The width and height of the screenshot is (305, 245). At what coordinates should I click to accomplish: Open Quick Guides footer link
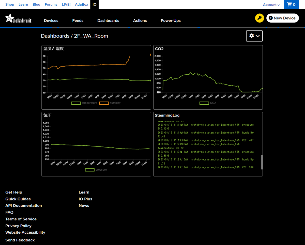[x=18, y=199]
